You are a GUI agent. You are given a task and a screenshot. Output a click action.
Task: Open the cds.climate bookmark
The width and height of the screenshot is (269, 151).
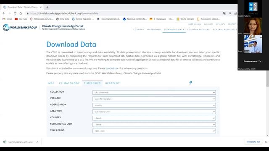[42, 19]
